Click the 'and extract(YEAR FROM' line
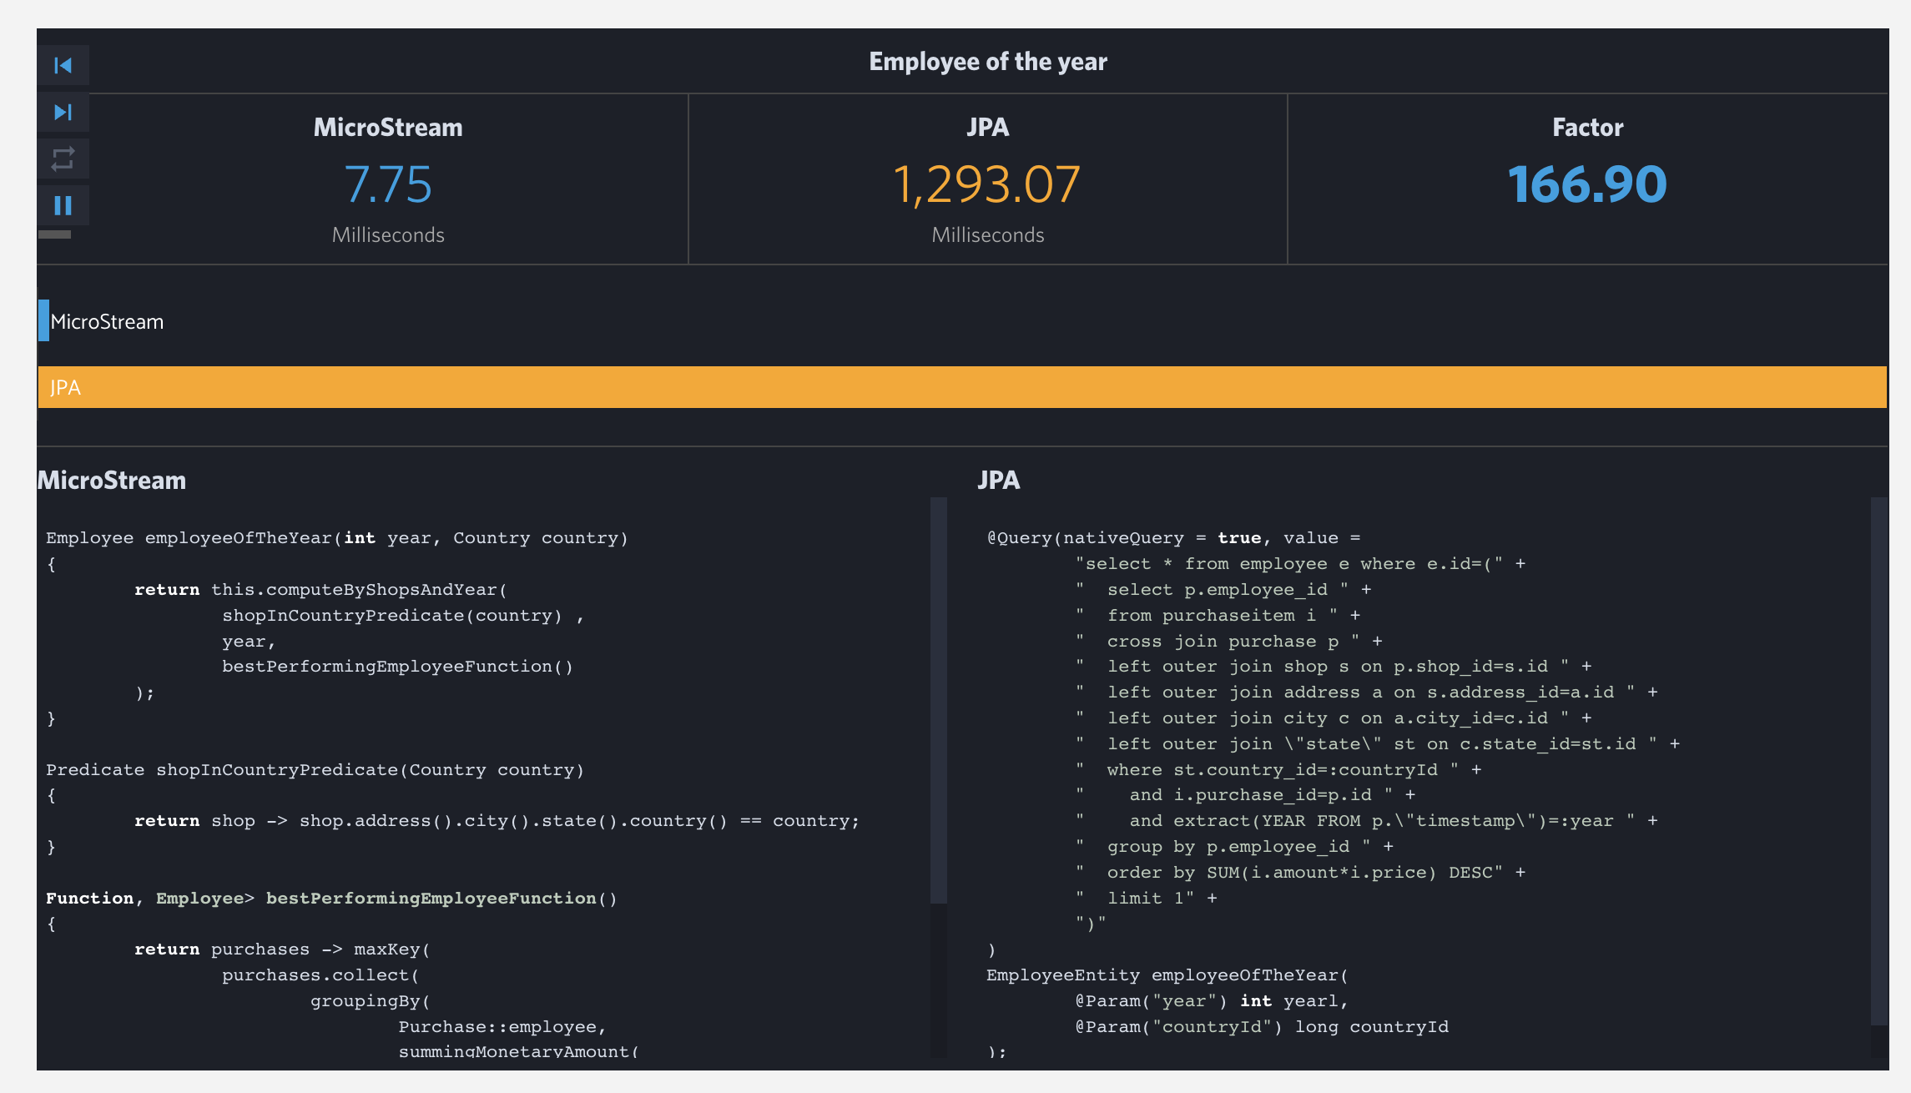Screen dimensions: 1911x1093 1367,821
